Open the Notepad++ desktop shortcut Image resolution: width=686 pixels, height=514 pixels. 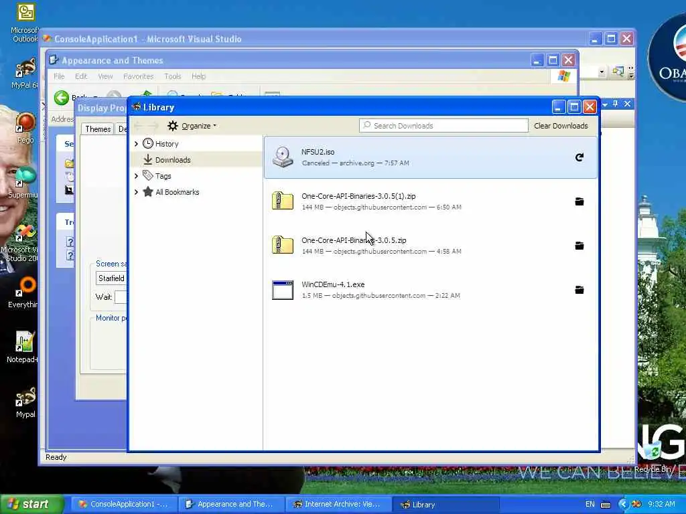23,347
